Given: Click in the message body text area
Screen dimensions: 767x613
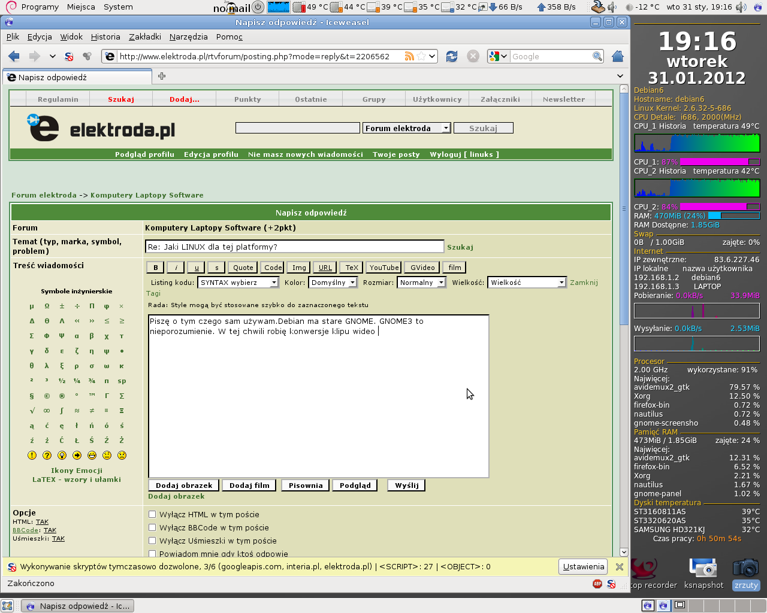Looking at the screenshot, I should pos(319,396).
